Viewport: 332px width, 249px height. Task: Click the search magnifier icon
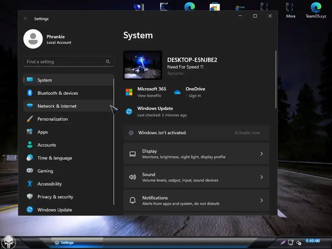(x=108, y=62)
